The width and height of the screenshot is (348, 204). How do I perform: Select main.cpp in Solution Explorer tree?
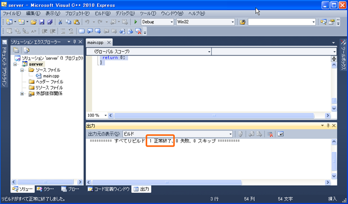51,76
